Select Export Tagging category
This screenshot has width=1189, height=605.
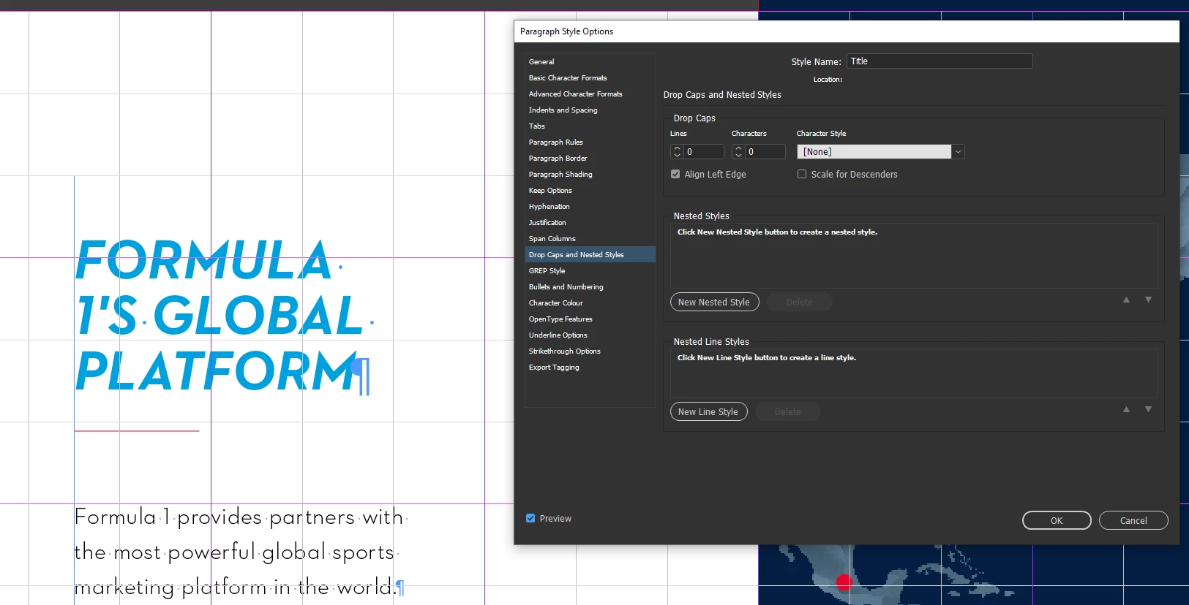coord(590,368)
